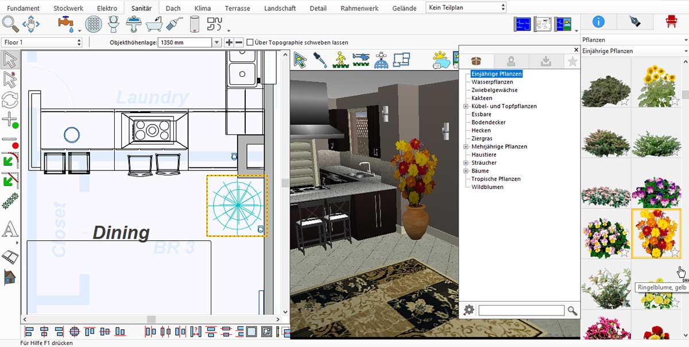Open the pen nib tab

point(634,22)
